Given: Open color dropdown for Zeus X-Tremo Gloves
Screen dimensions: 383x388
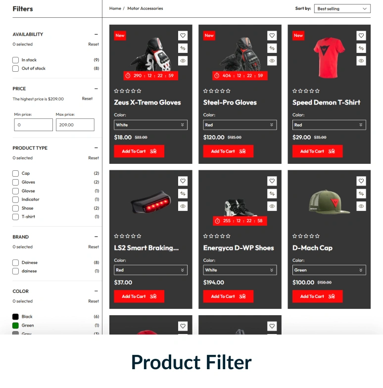Looking at the screenshot, I should (x=150, y=125).
